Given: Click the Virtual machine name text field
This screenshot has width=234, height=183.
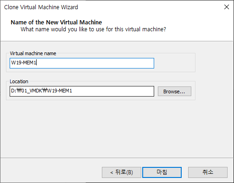Looking at the screenshot, I should pyautogui.click(x=82, y=63).
